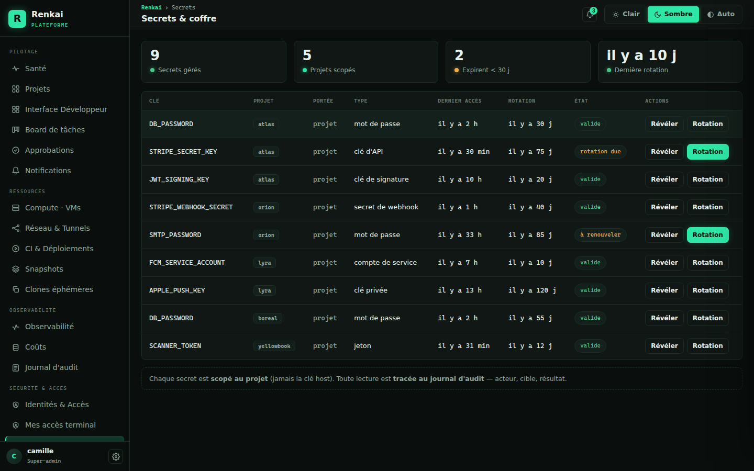Image resolution: width=754 pixels, height=471 pixels.
Task: Click the Projets grid icon
Action: pyautogui.click(x=16, y=89)
